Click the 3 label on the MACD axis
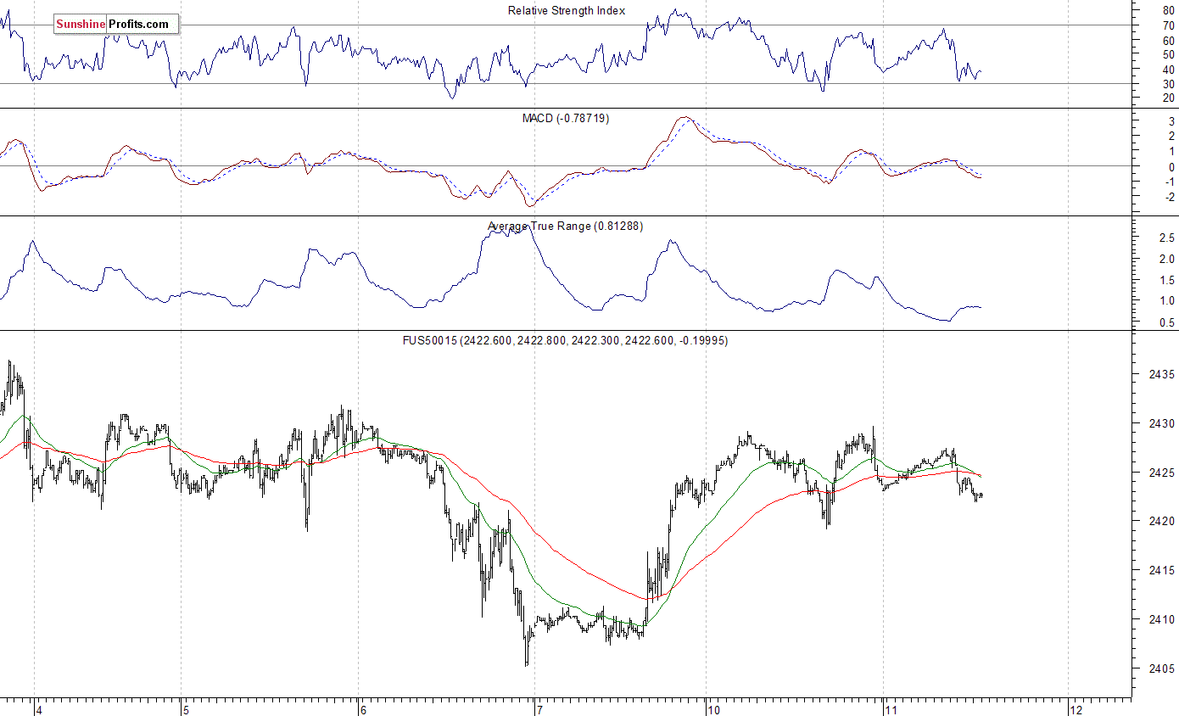 (x=1171, y=121)
